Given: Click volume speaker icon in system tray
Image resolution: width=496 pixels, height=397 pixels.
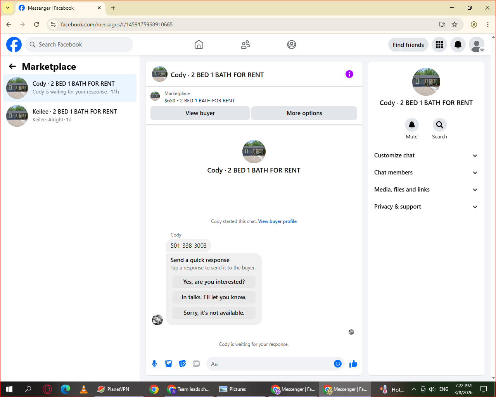Looking at the screenshot, I should click(x=432, y=389).
